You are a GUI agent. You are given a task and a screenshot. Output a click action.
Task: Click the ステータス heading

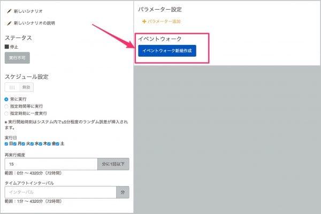18,38
